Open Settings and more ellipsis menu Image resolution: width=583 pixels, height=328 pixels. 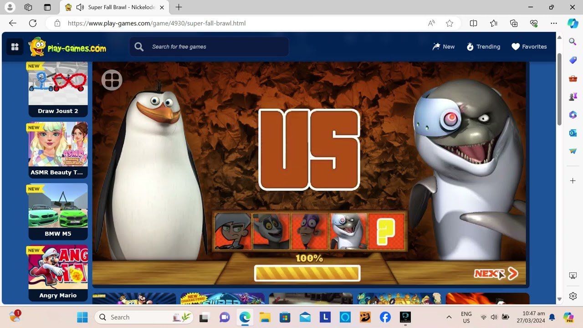[554, 23]
